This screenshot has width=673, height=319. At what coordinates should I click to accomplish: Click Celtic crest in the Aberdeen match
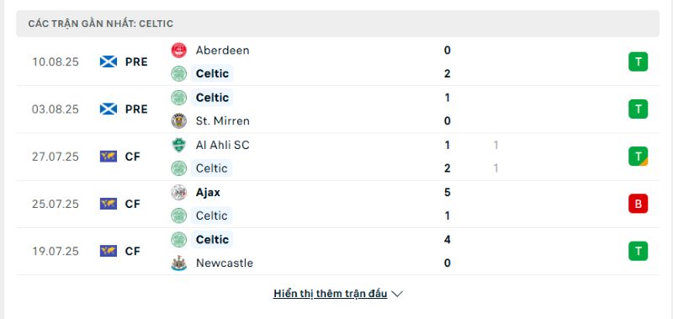pos(179,73)
